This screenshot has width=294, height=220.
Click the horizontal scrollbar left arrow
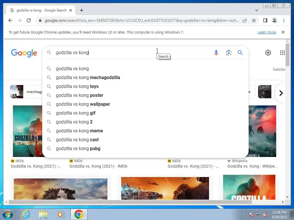coord(6,202)
